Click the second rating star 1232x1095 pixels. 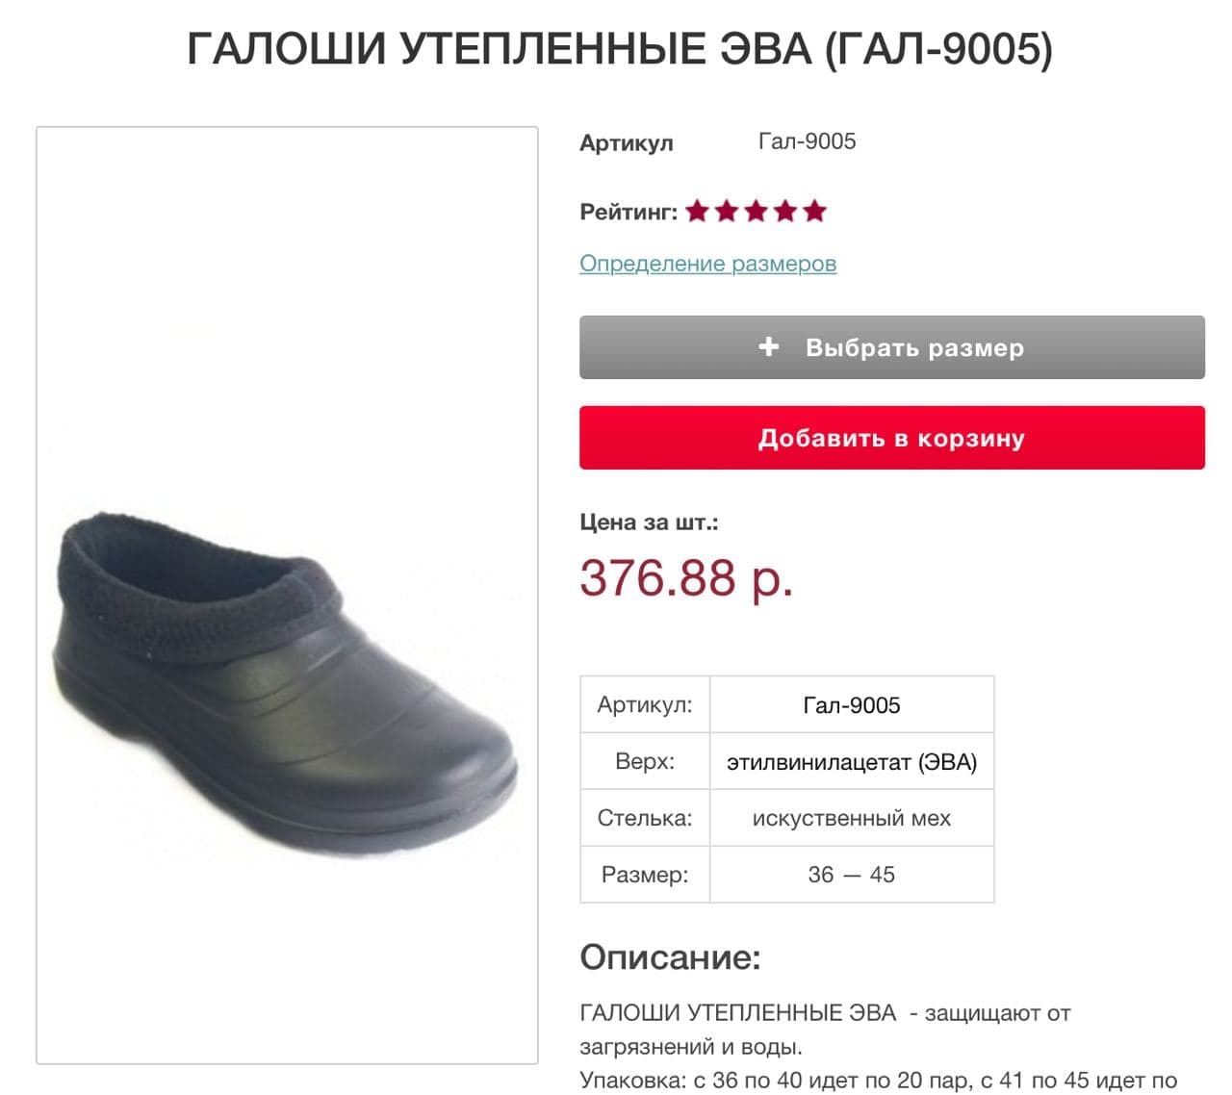tap(727, 211)
